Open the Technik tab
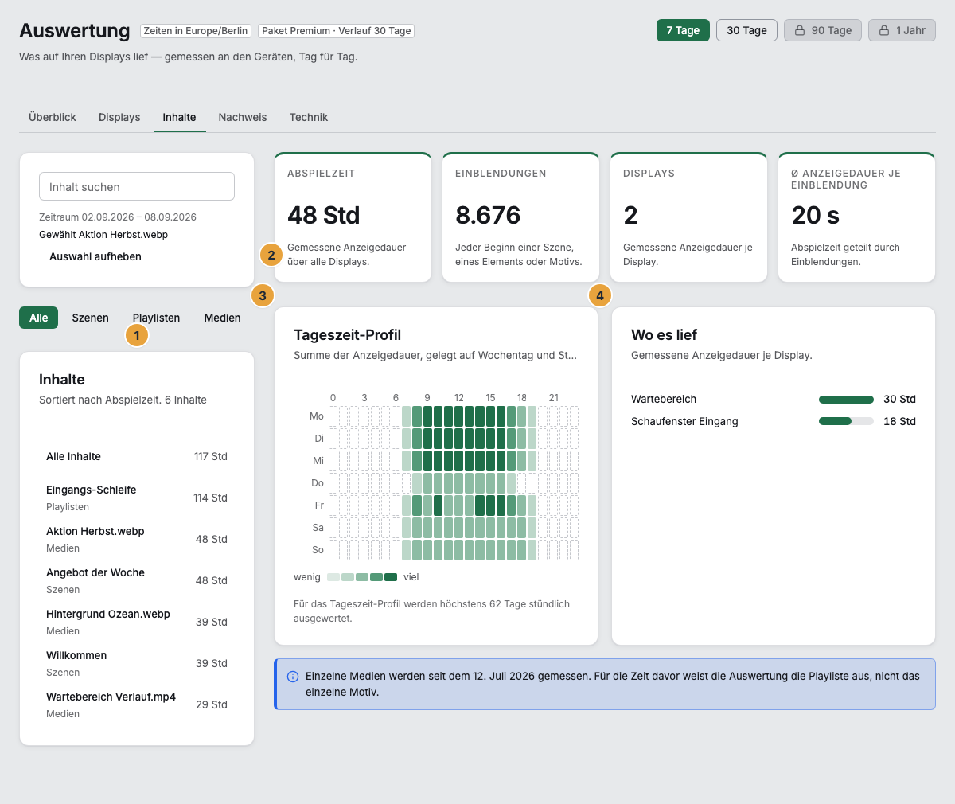 tap(309, 117)
